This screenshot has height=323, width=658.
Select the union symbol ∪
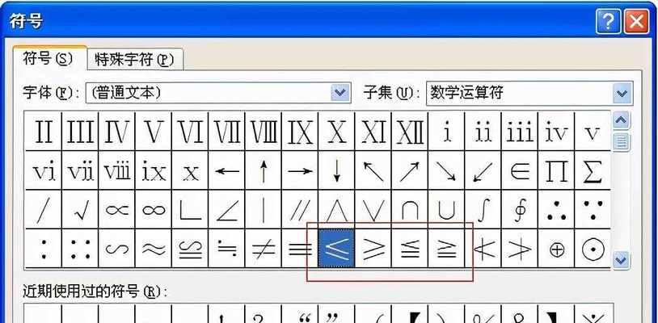446,209
